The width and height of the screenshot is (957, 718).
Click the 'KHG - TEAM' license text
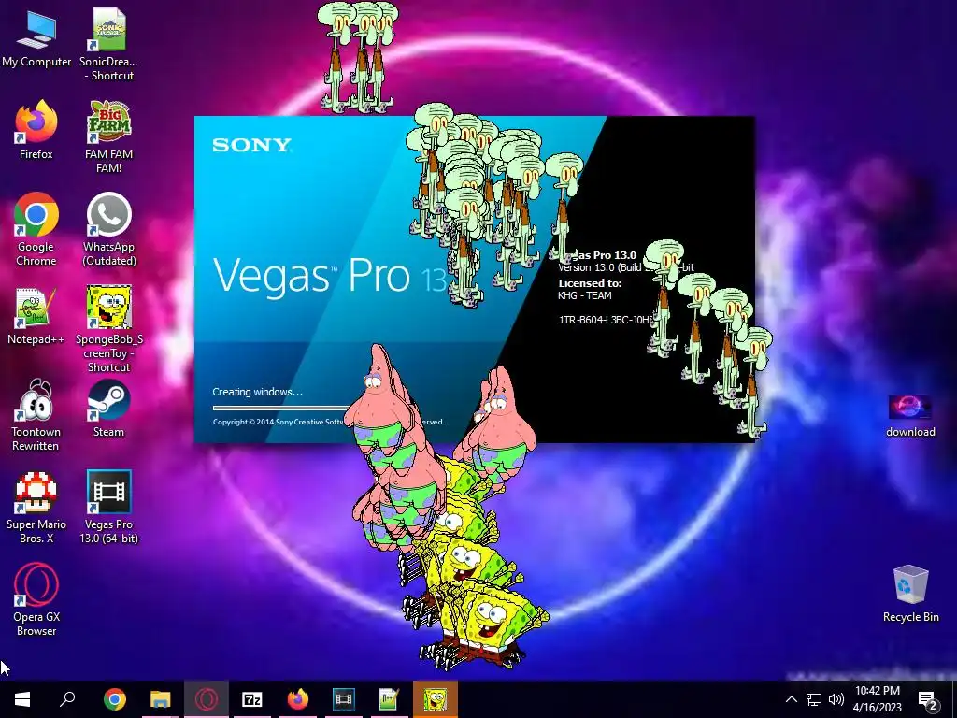[584, 295]
